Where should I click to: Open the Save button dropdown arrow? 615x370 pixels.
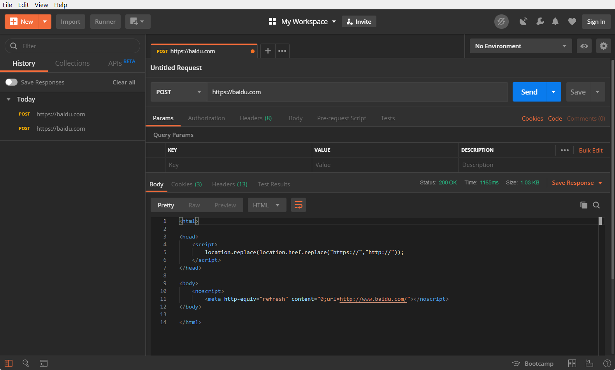coord(597,92)
